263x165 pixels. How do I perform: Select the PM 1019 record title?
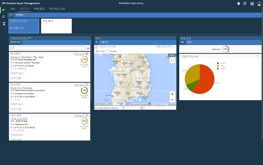pyautogui.click(x=15, y=54)
